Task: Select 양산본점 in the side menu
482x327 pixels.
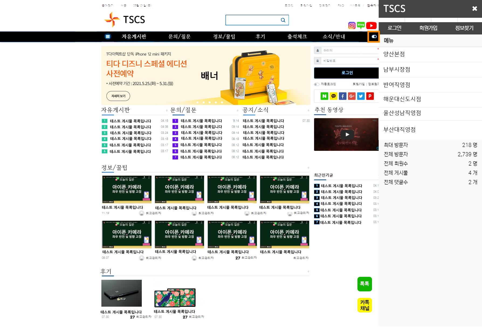Action: pyautogui.click(x=394, y=54)
